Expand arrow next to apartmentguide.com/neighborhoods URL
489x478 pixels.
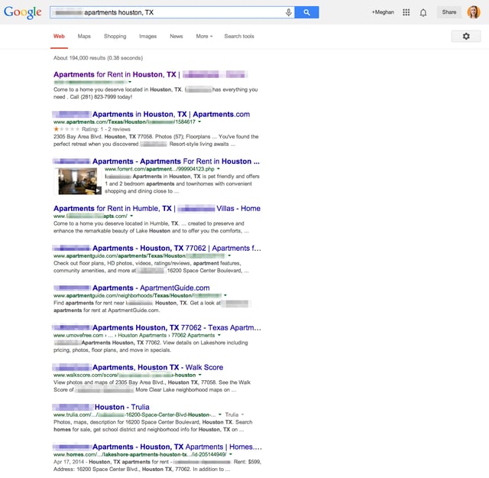225,295
